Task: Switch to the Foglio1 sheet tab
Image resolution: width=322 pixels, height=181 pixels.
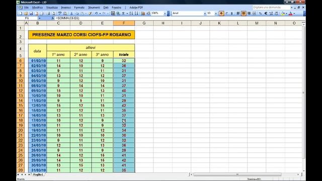Action: [38, 174]
